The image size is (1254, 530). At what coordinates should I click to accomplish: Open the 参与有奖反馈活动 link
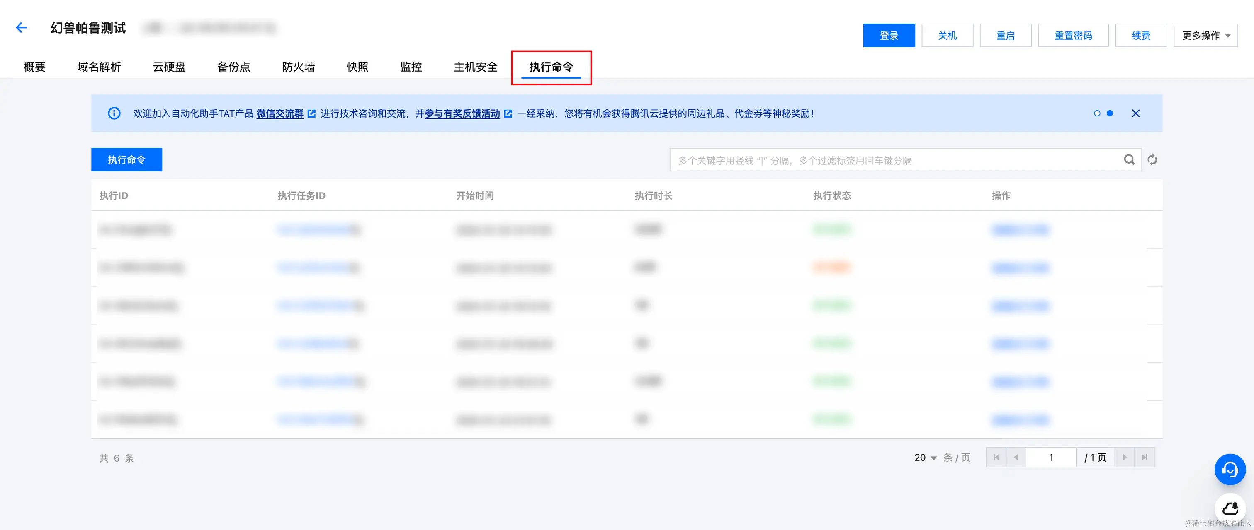point(462,113)
